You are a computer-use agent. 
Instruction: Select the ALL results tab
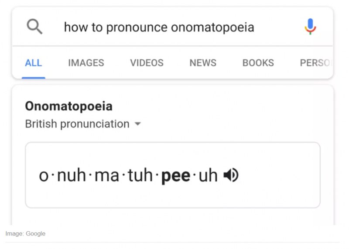tap(34, 63)
